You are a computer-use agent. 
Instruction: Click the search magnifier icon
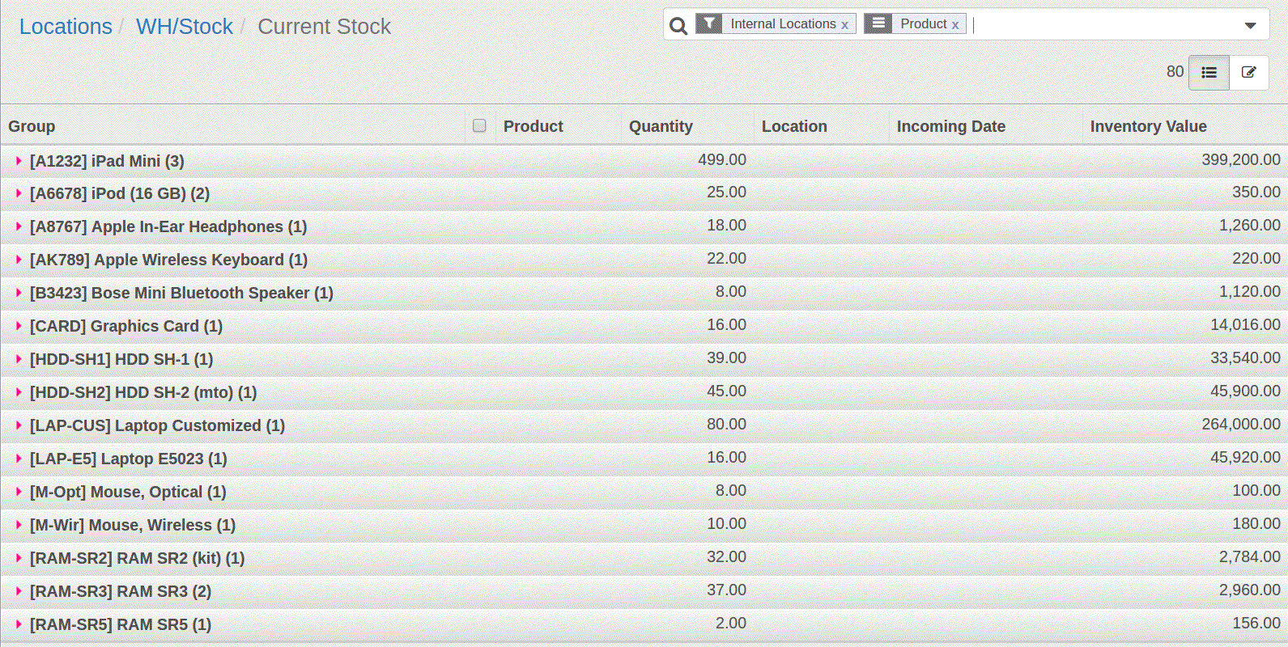tap(678, 26)
